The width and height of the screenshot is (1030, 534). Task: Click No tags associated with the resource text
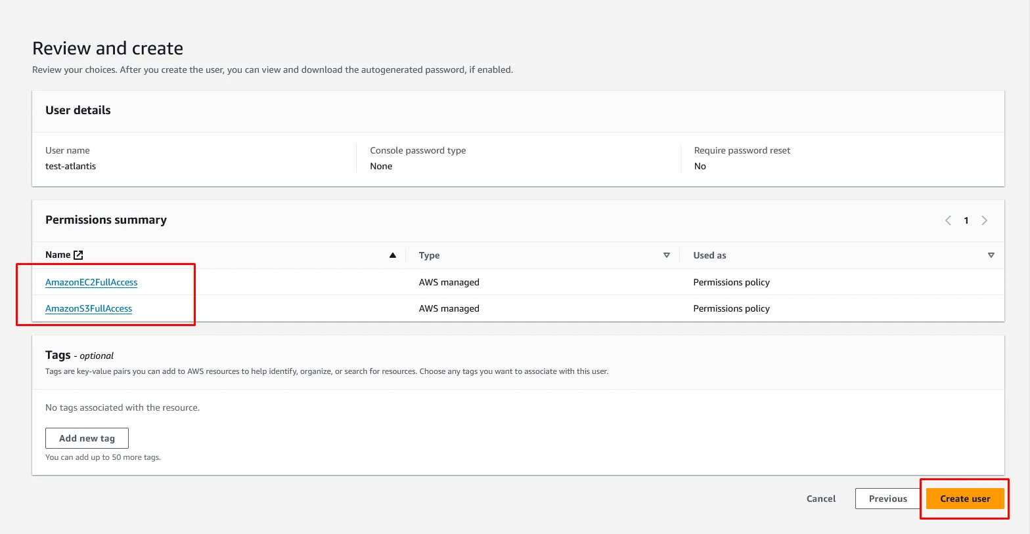pyautogui.click(x=122, y=407)
